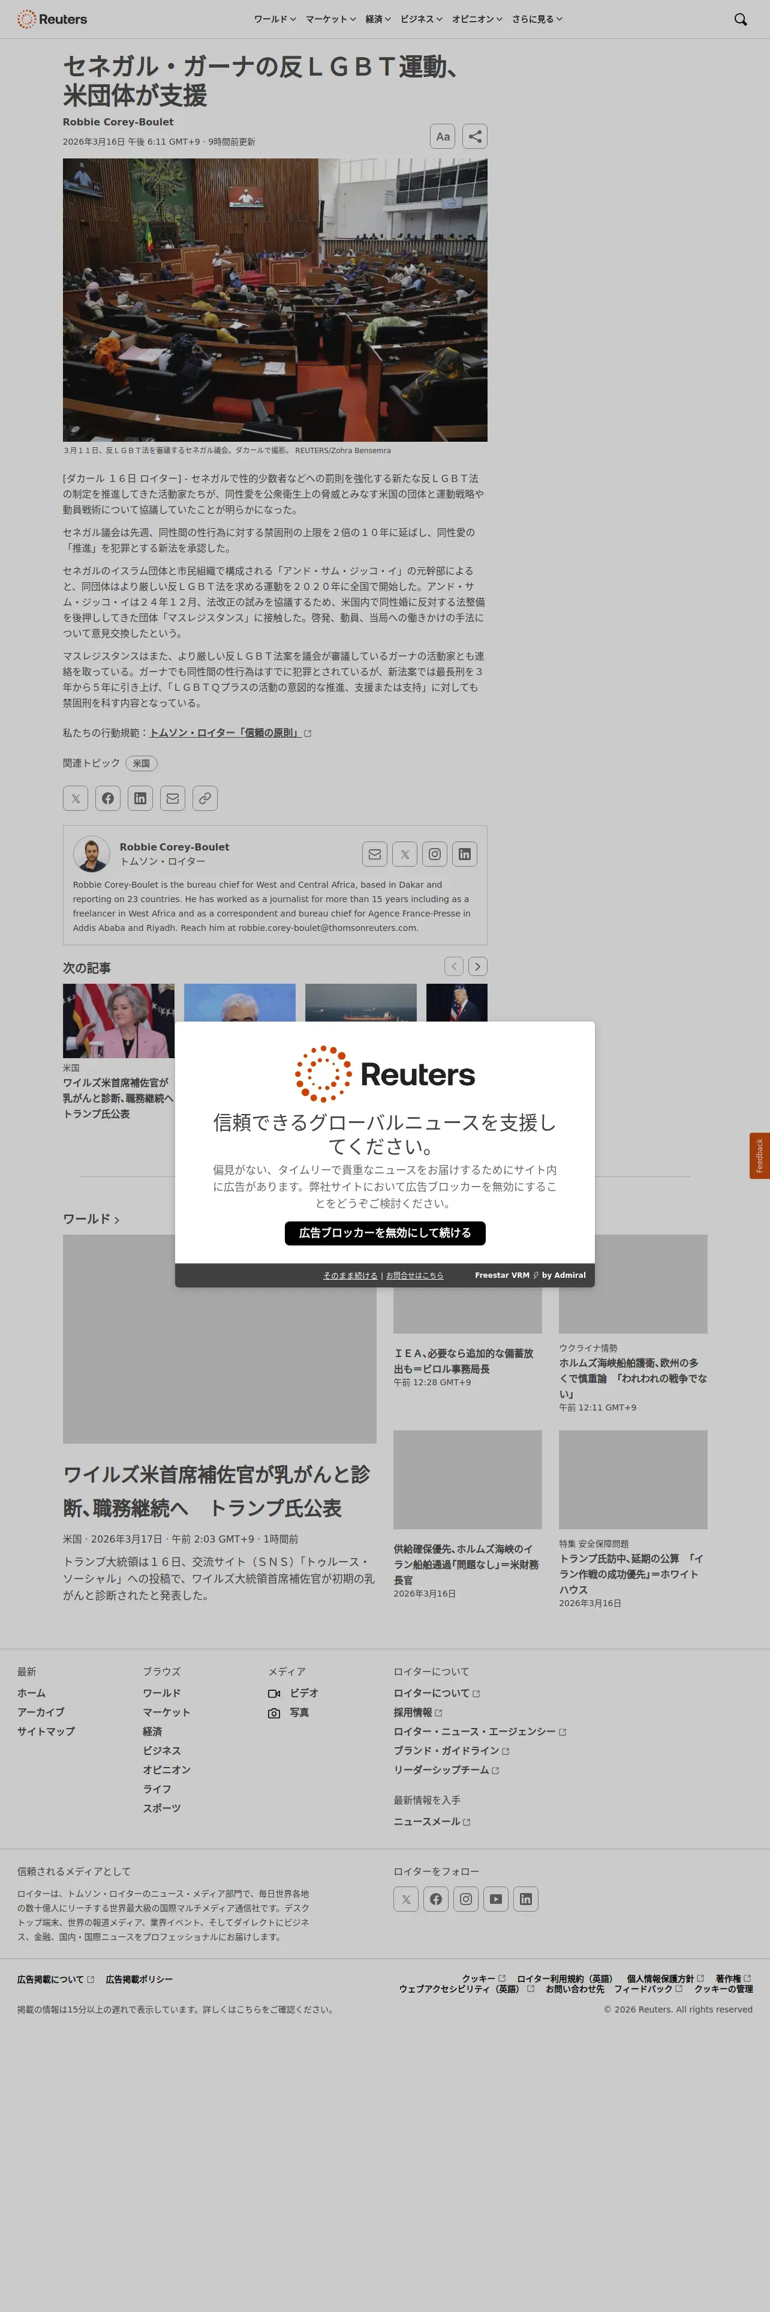Share article on X below related topics

76,798
